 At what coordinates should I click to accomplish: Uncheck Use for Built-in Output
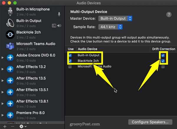click(x=70, y=55)
